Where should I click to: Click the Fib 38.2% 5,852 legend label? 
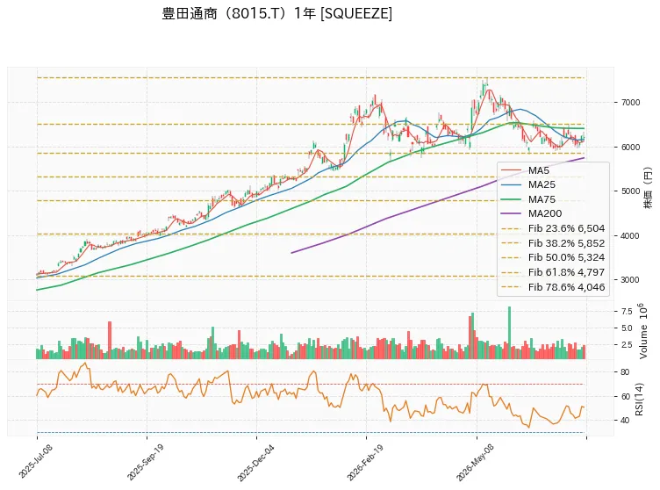point(567,243)
